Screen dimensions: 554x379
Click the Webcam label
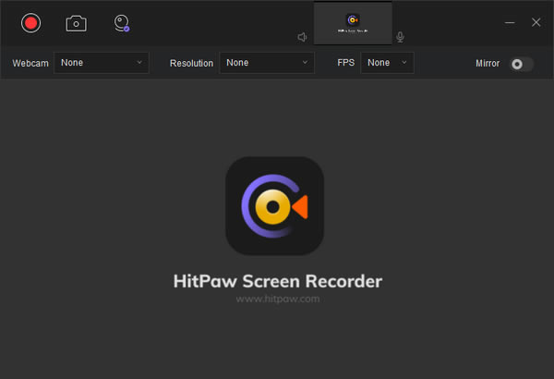(30, 64)
